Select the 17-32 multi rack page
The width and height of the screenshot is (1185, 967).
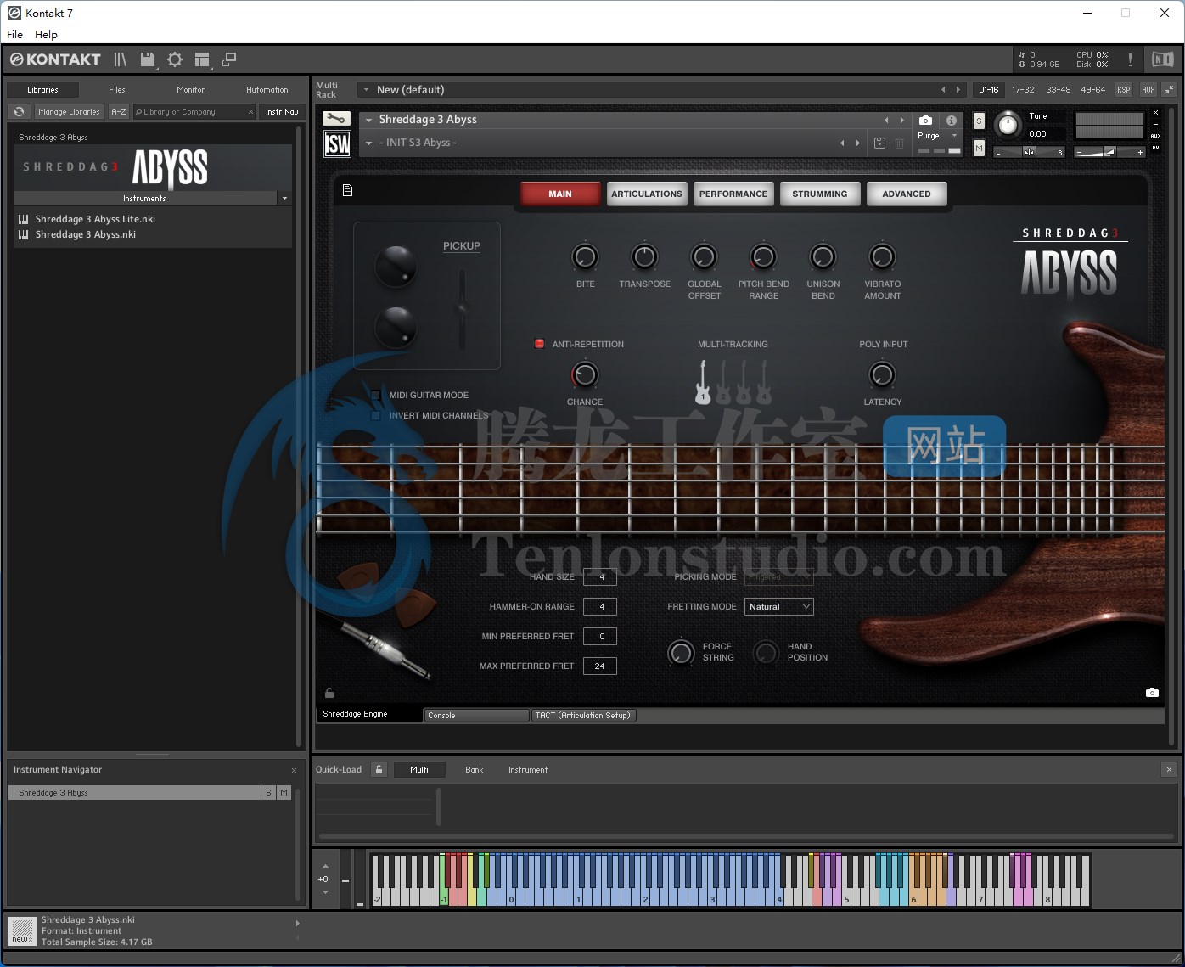(x=1023, y=89)
